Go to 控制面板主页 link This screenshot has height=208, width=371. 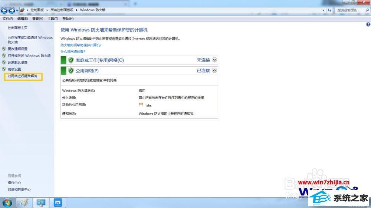point(17,28)
